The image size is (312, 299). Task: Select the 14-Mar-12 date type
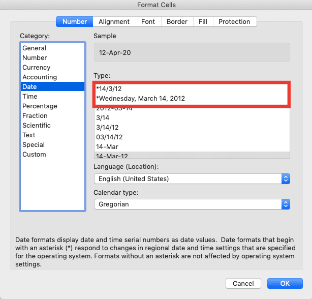[192, 155]
